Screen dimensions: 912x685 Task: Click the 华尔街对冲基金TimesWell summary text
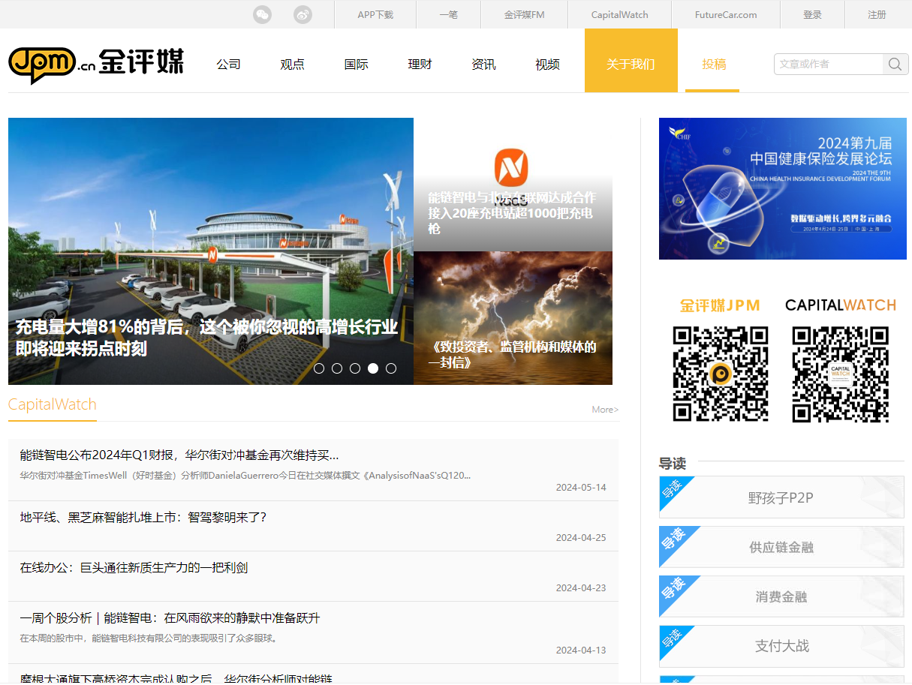tap(245, 476)
